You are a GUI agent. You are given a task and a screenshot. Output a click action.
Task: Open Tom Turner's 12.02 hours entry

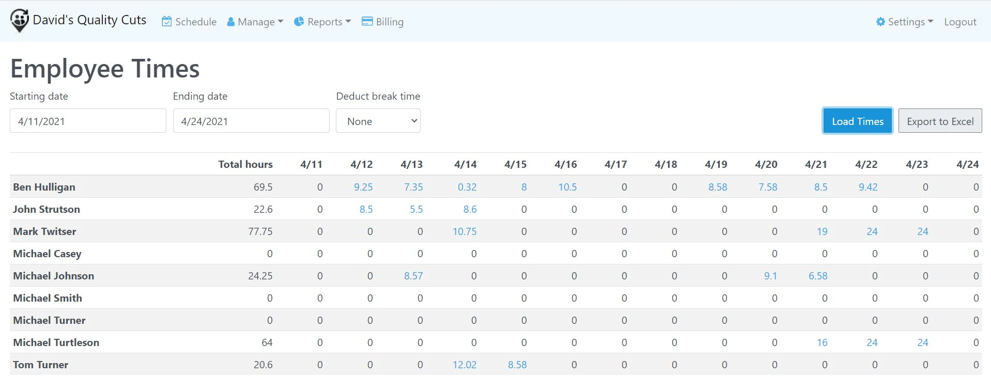(x=464, y=365)
